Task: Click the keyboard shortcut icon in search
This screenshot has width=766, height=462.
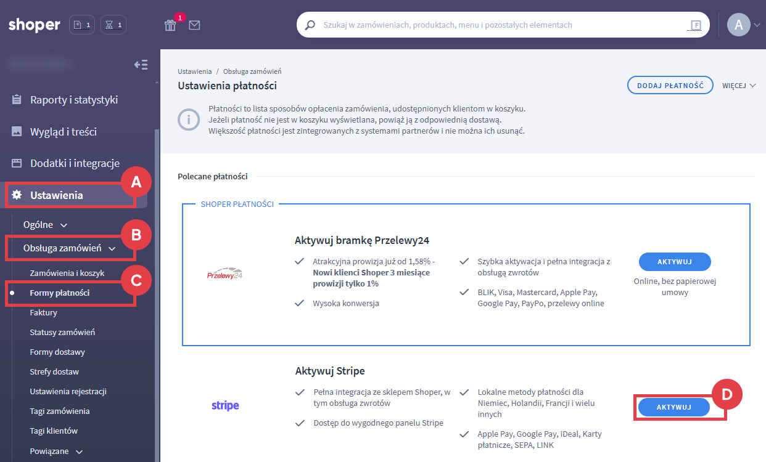Action: point(696,25)
